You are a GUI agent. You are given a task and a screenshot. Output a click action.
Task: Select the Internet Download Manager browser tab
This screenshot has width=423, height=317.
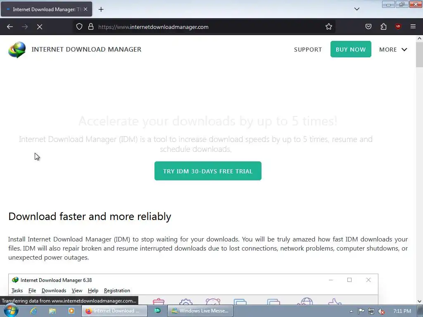pos(46,9)
